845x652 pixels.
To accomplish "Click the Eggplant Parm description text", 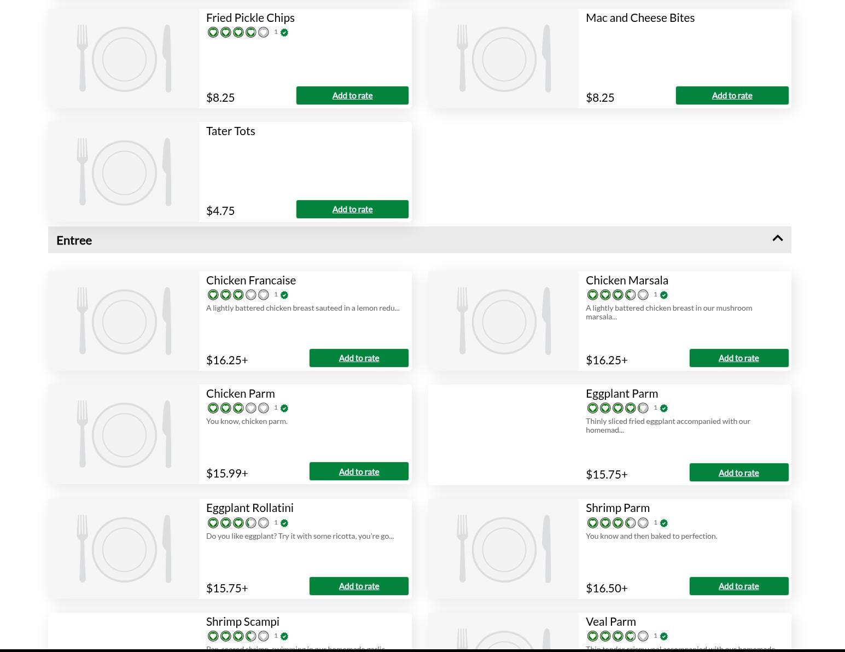I will [x=668, y=426].
